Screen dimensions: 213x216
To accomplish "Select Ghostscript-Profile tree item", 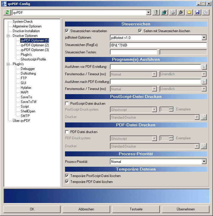I will pyautogui.click(x=33, y=59).
